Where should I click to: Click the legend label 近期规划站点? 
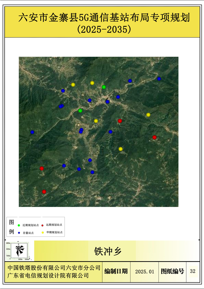pos(31,225)
